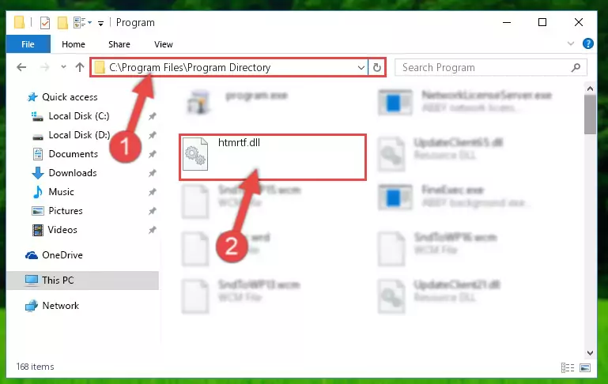Click the magnifier search icon
Screen dimensions: 608x384
[576, 67]
